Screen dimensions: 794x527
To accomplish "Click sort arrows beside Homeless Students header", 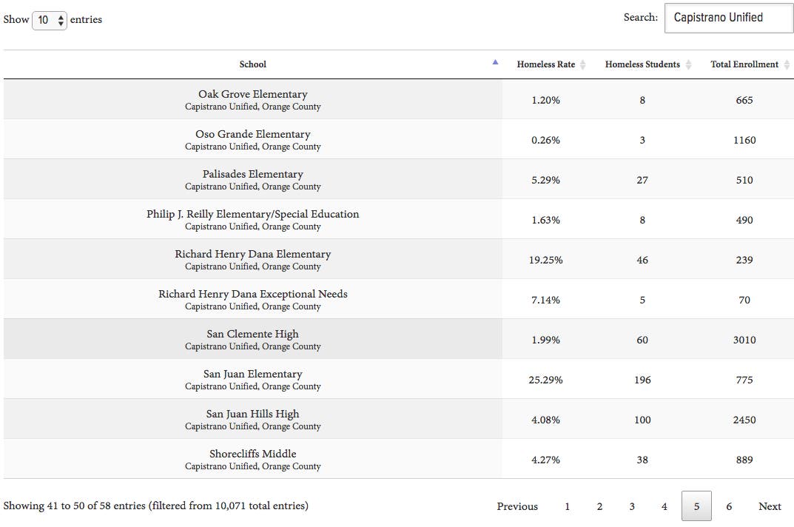I will pyautogui.click(x=688, y=65).
